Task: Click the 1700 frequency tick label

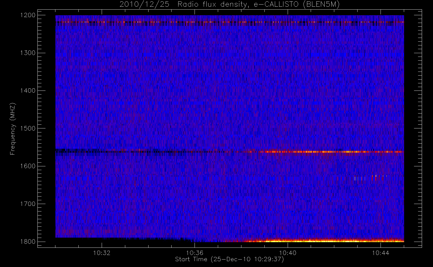Action: click(x=28, y=204)
